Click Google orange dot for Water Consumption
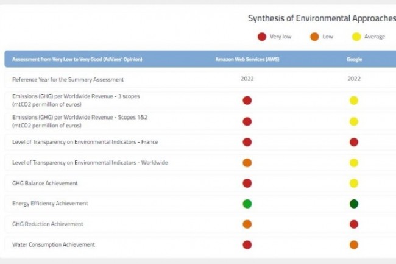This screenshot has width=396, height=264. pos(354,245)
